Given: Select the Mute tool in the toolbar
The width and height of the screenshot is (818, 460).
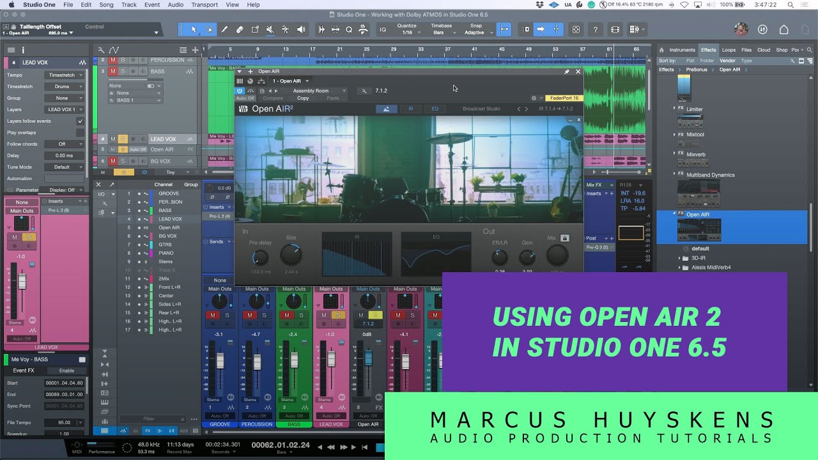Looking at the screenshot, I should click(x=270, y=29).
